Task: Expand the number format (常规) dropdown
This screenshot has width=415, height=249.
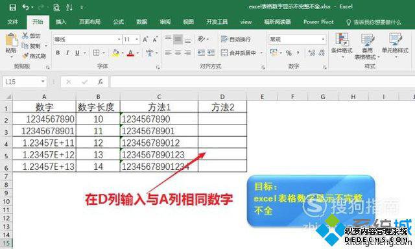Action: [x=323, y=40]
